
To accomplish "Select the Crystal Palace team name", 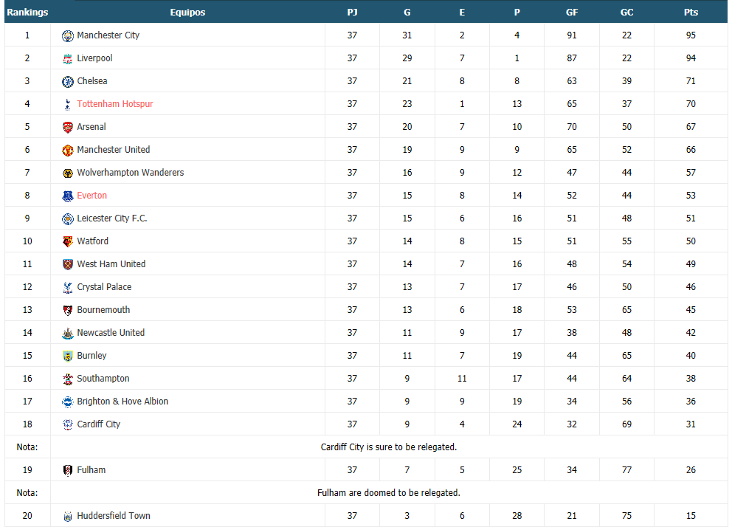I will [x=104, y=287].
